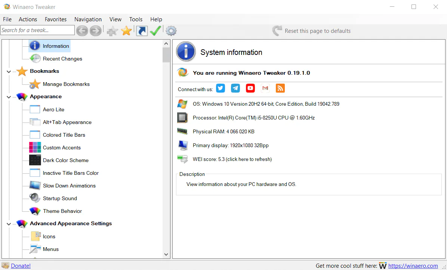Image resolution: width=447 pixels, height=270 pixels.
Task: Click Reset this page to defaults
Action: coord(312,31)
